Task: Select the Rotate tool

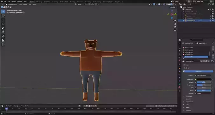Action: [x=3, y=24]
